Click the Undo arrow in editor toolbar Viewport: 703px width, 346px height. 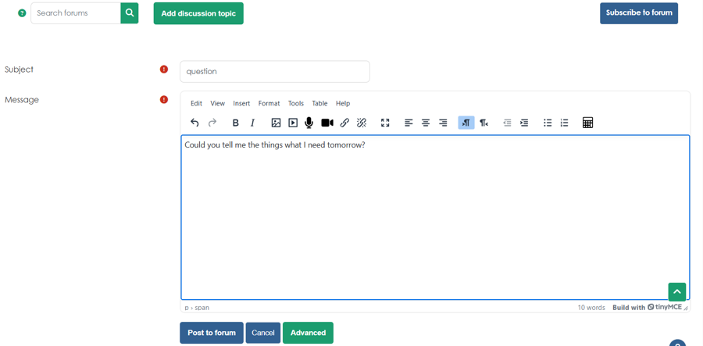click(x=194, y=123)
